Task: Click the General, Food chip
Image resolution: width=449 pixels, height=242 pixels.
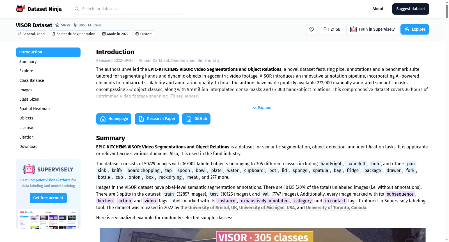Action: click(31, 34)
